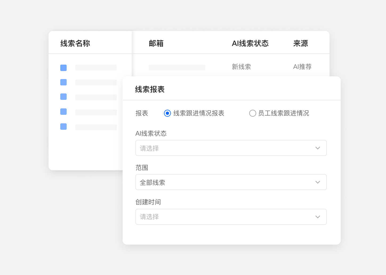
Task: Click the 线索名称 column header
Action: [x=75, y=43]
